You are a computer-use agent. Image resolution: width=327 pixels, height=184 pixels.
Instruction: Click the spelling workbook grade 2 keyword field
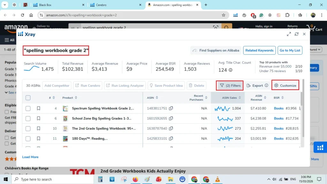(x=56, y=50)
